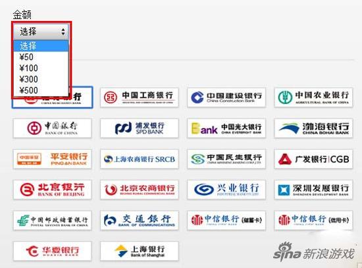362x268 pixels.
Task: Pick the Bank of China logo
Action: (x=53, y=128)
